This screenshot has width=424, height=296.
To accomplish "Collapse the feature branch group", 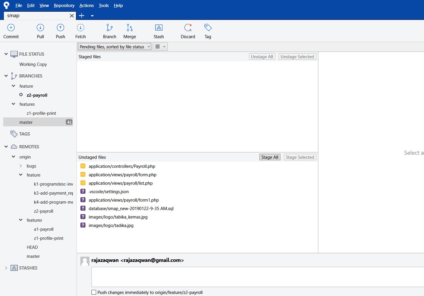I will pos(13,86).
